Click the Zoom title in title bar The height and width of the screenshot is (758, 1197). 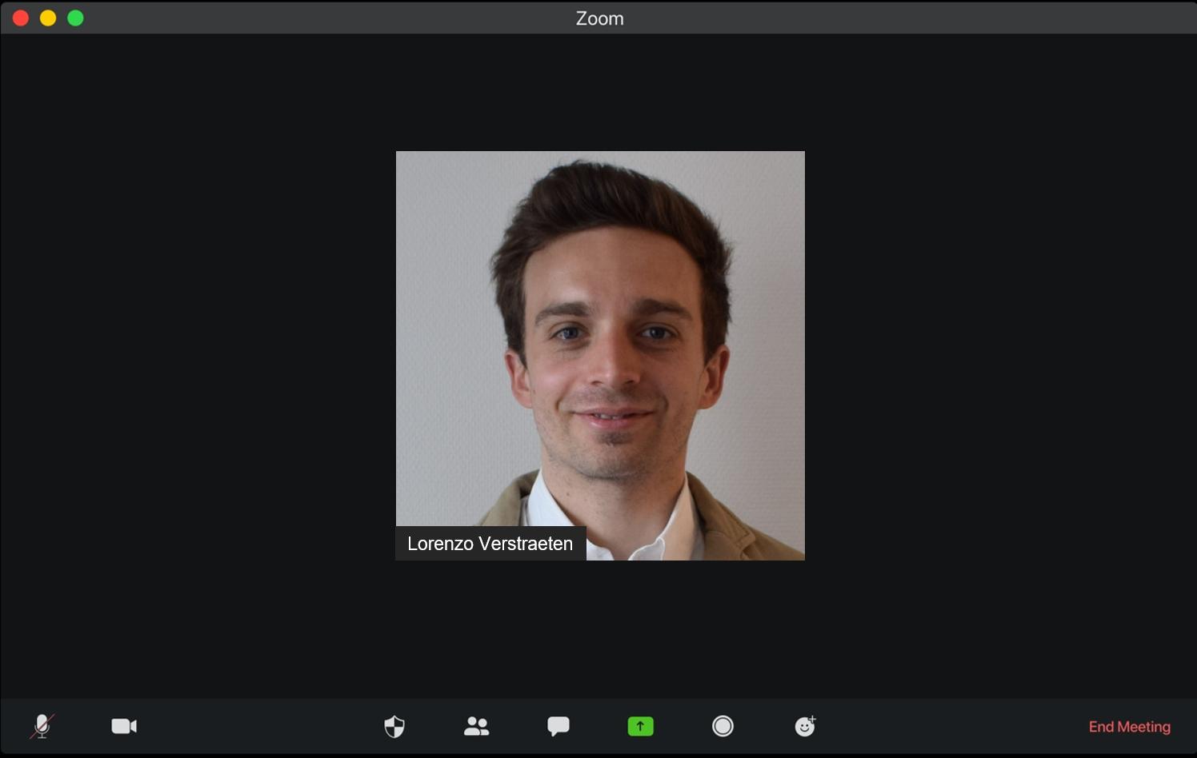(599, 18)
